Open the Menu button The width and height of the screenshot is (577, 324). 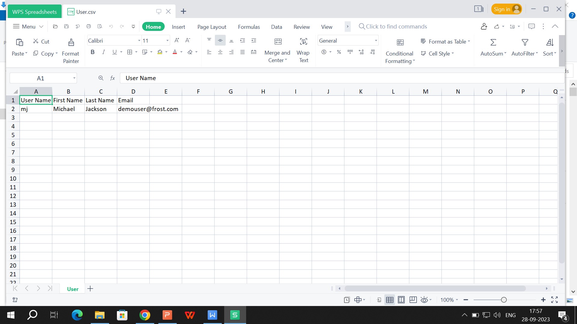coord(28,26)
